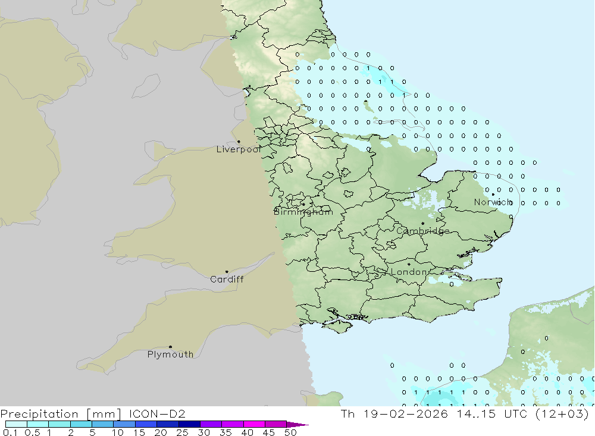Click legend swatch between 15 and 20
The width and height of the screenshot is (595, 436).
146,424
